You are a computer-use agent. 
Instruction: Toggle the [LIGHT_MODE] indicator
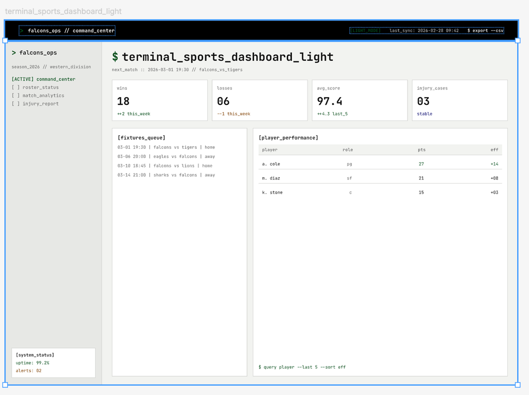click(x=366, y=30)
